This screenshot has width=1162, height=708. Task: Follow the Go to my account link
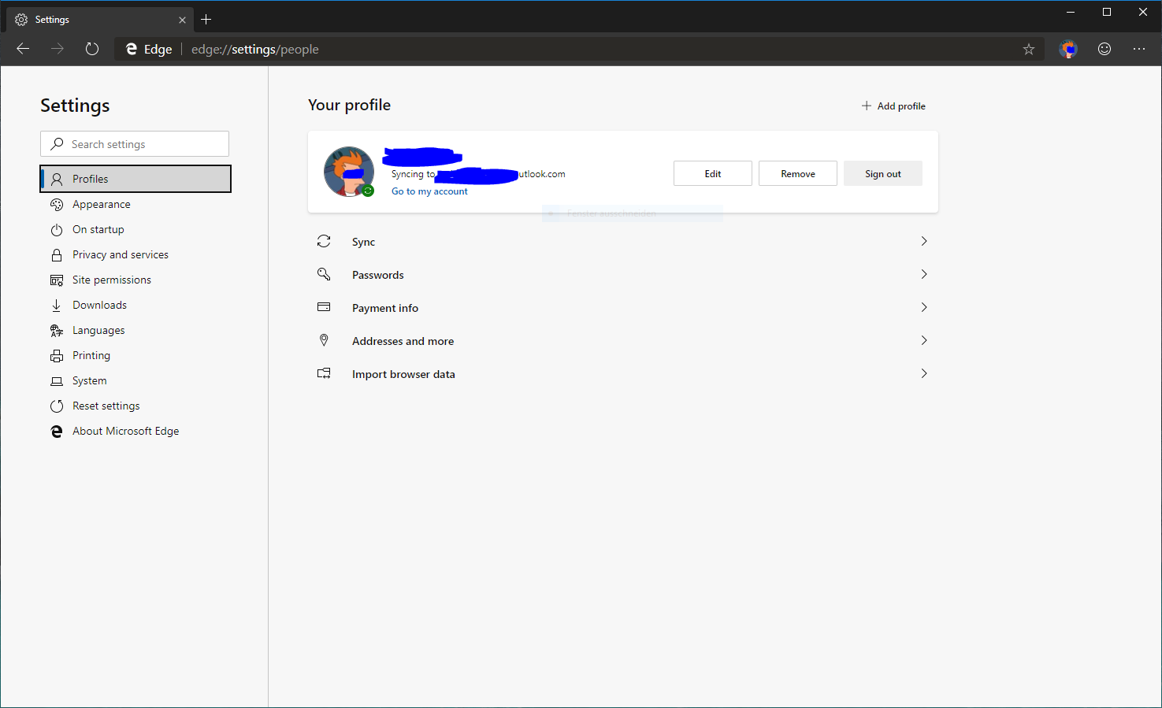coord(429,191)
